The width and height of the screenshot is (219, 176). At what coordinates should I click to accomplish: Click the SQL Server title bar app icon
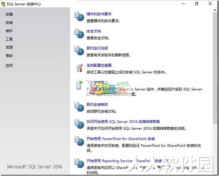(x=3, y=4)
